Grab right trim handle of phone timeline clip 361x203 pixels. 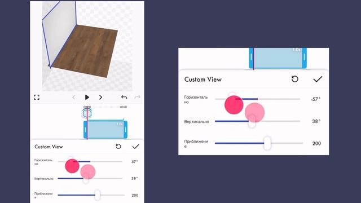click(125, 130)
